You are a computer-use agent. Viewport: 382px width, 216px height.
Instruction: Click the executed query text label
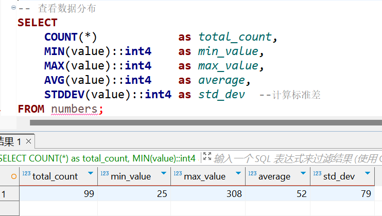click(x=98, y=158)
